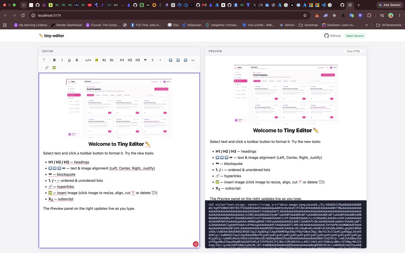Insert a hyperlink
Image resolution: width=405 pixels, height=253 pixels.
[x=47, y=68]
